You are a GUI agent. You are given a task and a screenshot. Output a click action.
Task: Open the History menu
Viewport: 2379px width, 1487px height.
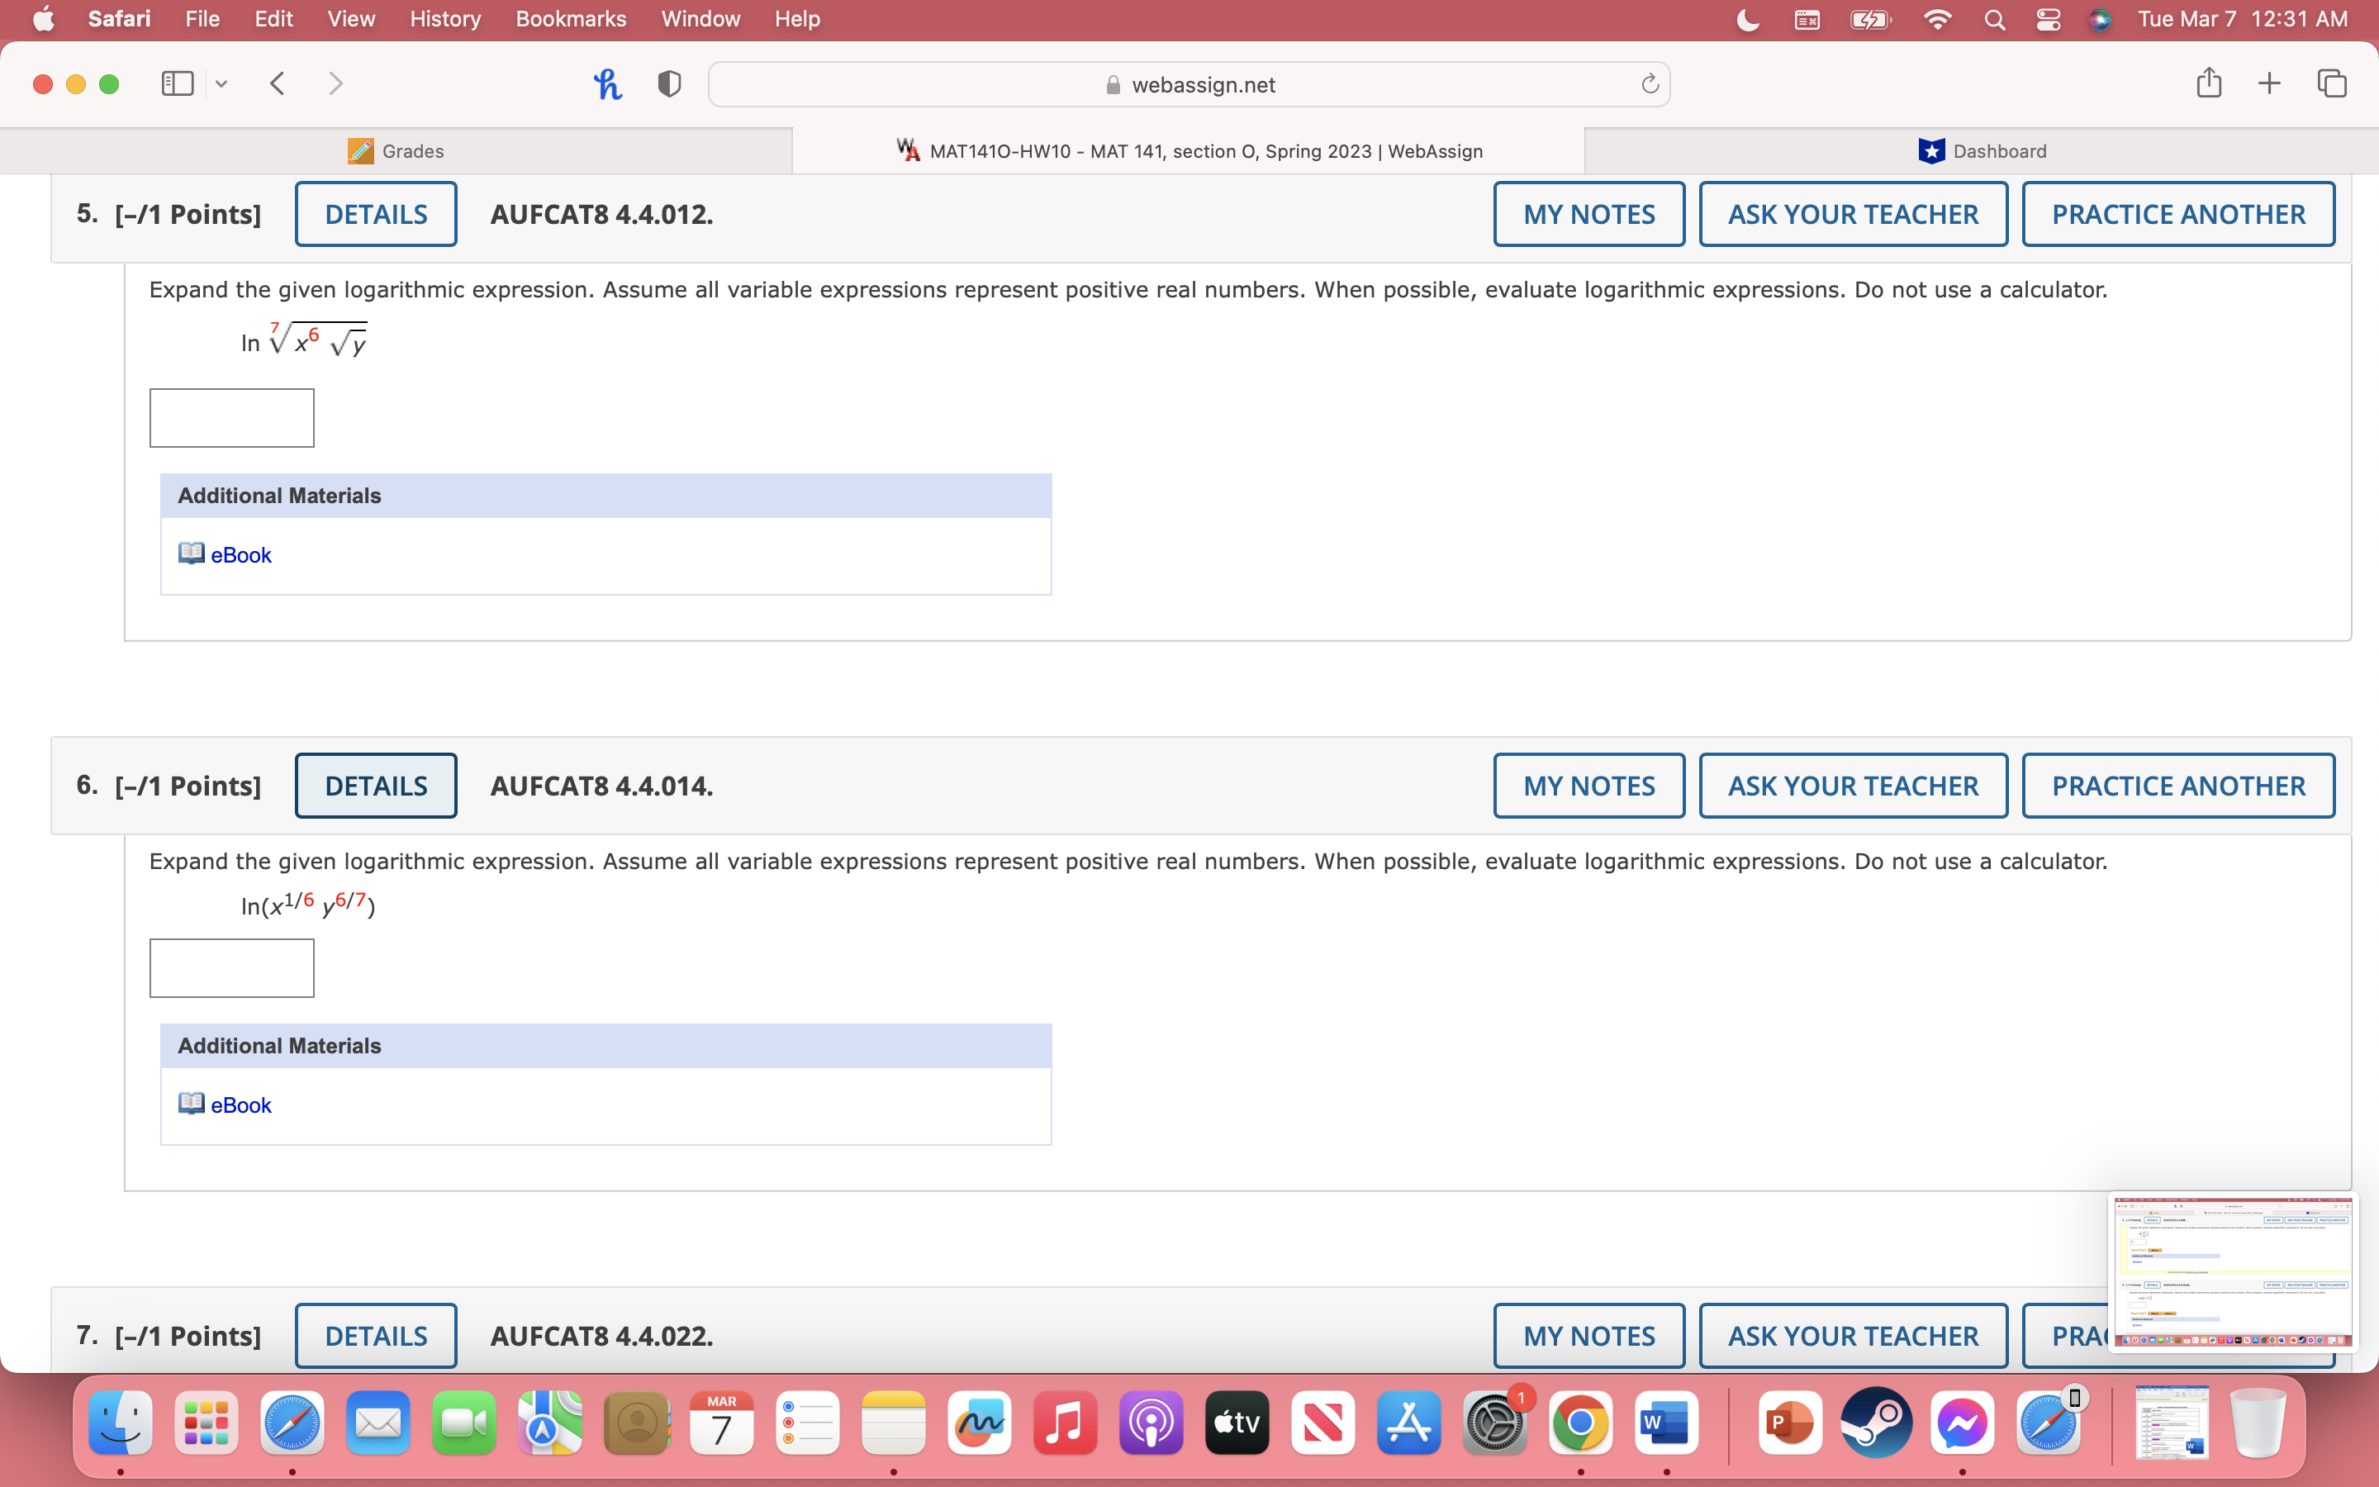point(444,19)
